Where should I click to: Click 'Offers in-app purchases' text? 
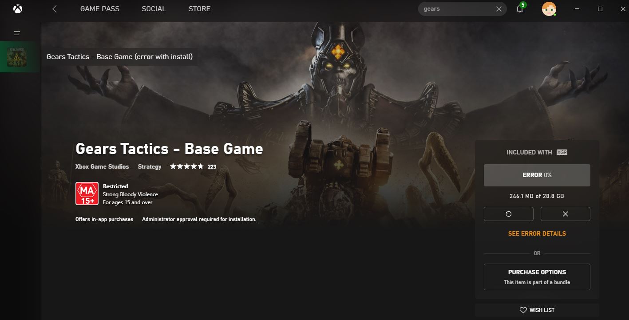point(104,219)
